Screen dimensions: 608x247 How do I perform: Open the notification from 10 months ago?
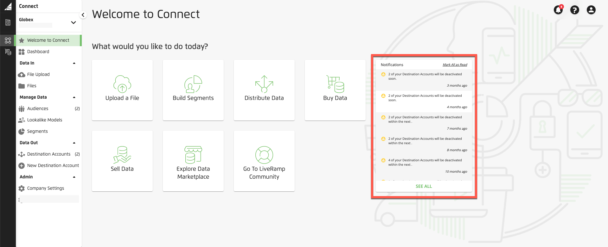click(424, 166)
